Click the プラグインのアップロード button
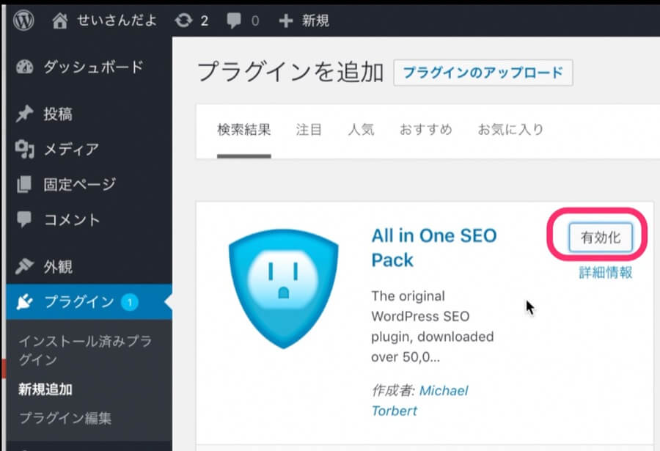660x451 pixels. pos(483,73)
